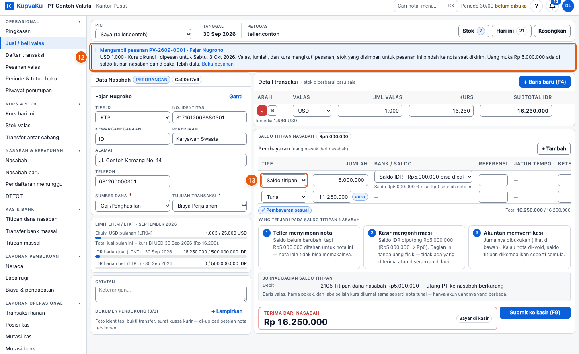Click the Kosongkan button
This screenshot has height=354, width=579.
[552, 31]
